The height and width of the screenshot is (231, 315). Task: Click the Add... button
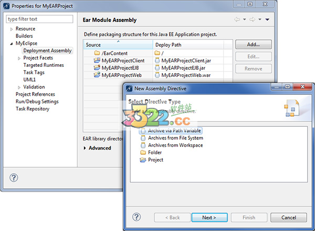253,44
